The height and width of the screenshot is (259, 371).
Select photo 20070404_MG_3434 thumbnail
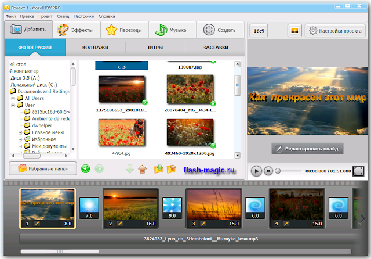(190, 89)
